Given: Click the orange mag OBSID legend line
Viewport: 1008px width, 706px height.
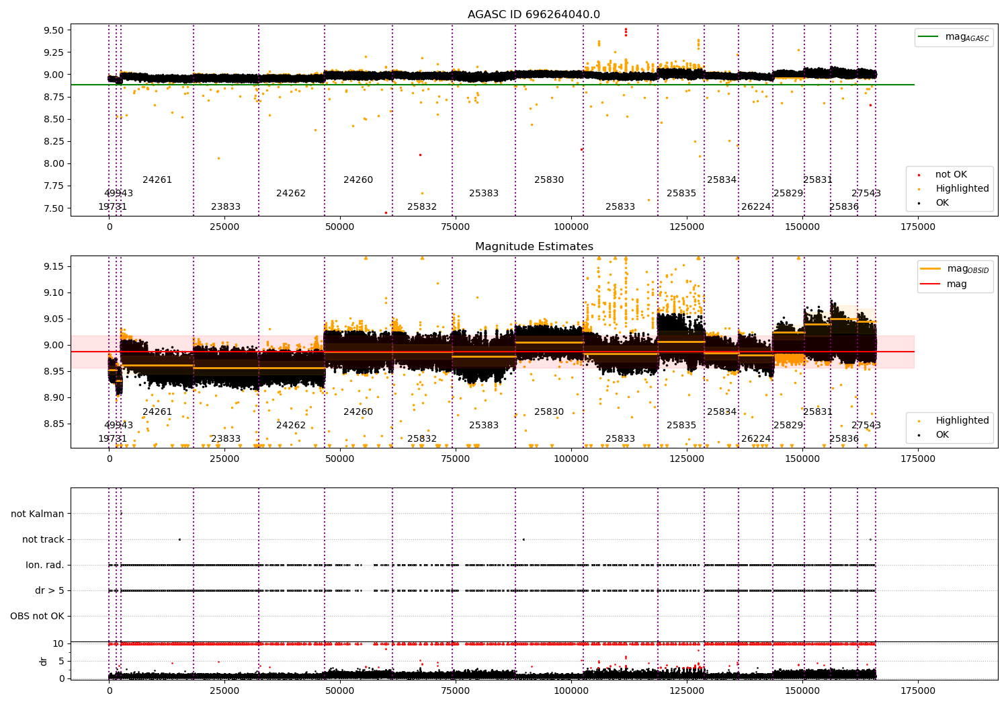Looking at the screenshot, I should pyautogui.click(x=930, y=268).
